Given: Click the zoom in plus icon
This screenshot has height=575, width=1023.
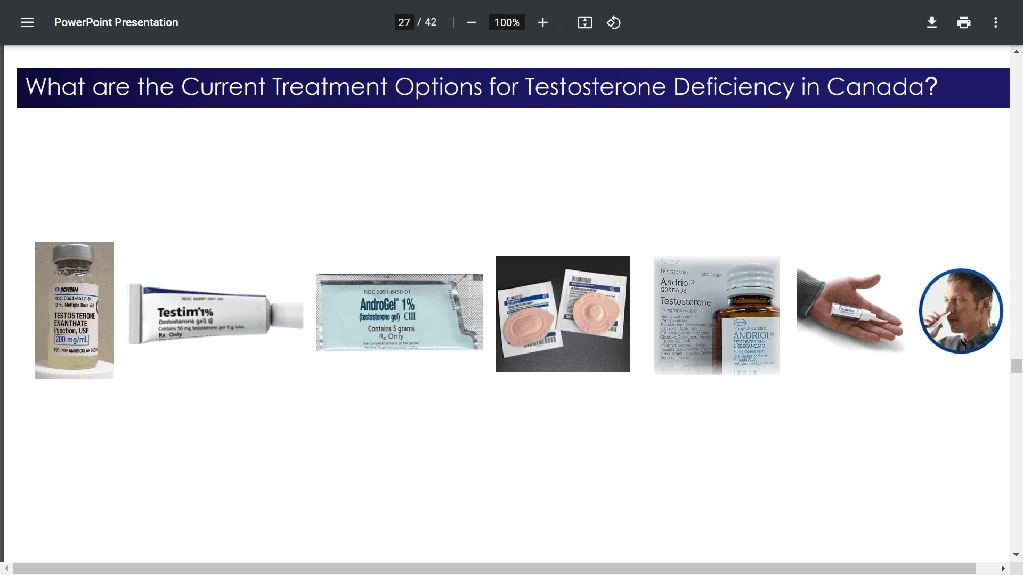Looking at the screenshot, I should 542,22.
